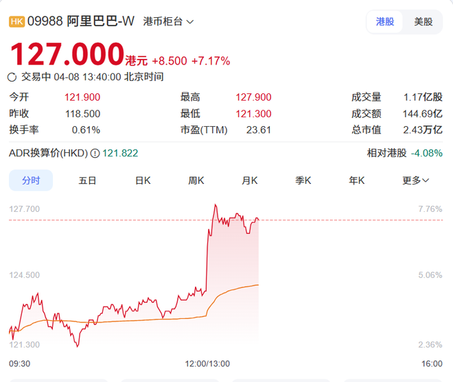Show the 周K weekly chart
Screen dimensions: 453x382
pos(196,180)
